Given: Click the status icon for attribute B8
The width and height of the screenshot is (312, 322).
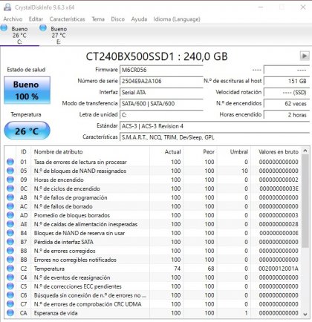Looking at the screenshot, I should tap(10, 251).
